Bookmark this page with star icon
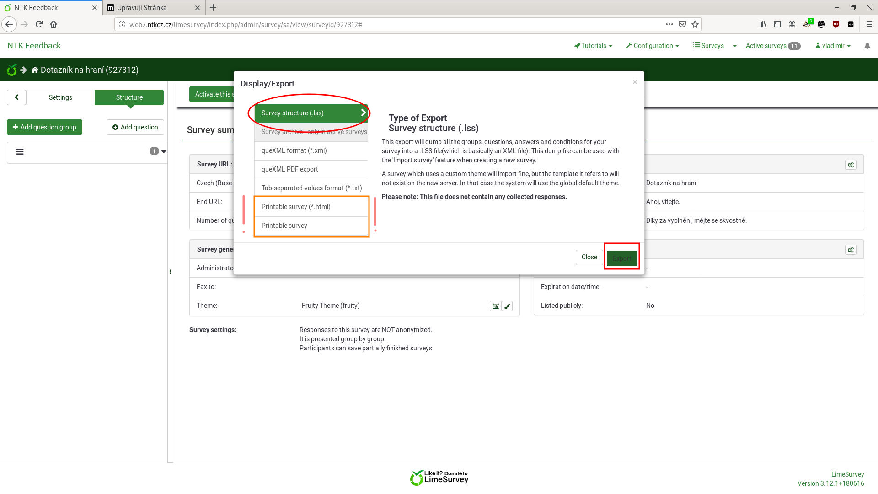The image size is (878, 494). point(695,24)
